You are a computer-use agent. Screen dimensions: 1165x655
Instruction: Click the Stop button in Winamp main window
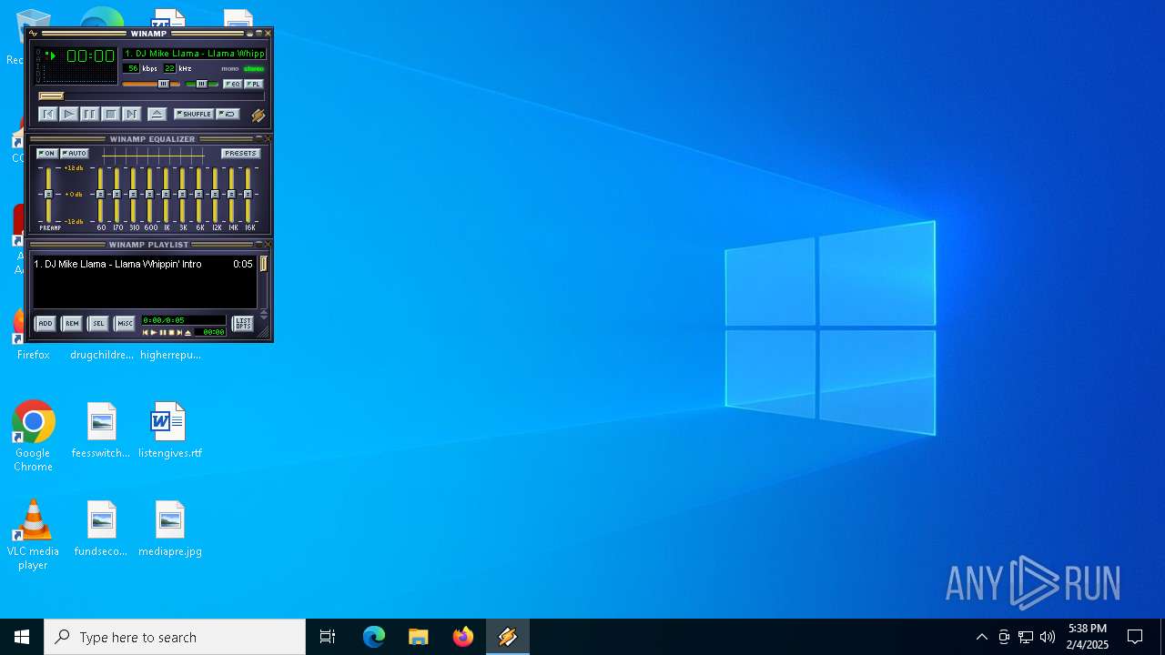110,114
